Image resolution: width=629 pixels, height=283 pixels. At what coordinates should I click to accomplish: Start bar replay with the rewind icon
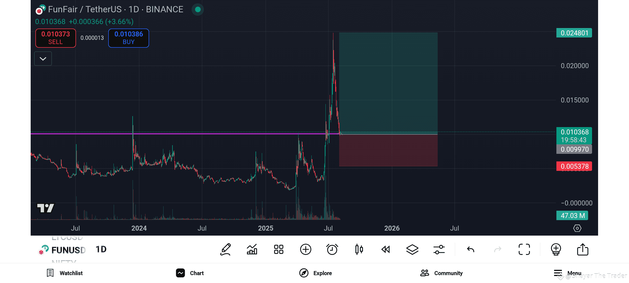(x=386, y=249)
